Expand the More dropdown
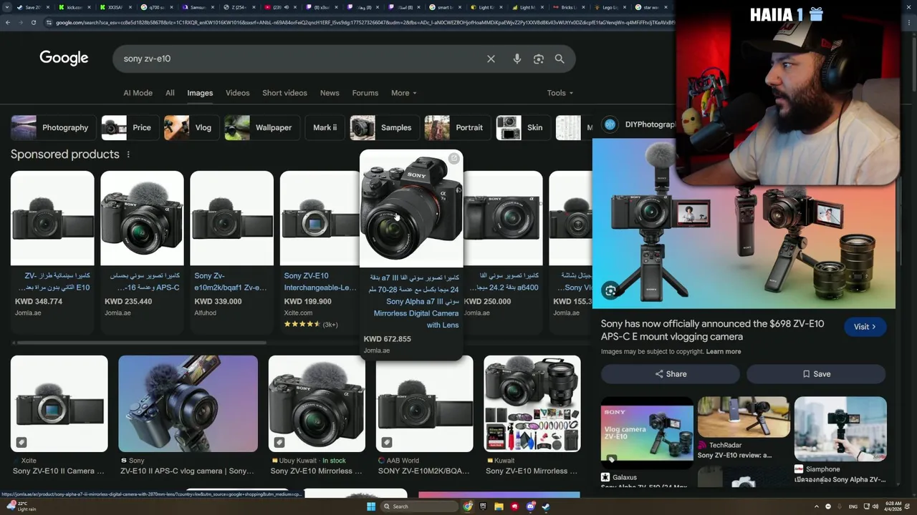This screenshot has height=515, width=917. pos(404,93)
